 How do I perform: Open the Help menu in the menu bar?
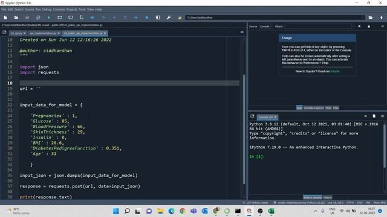tap(99, 10)
